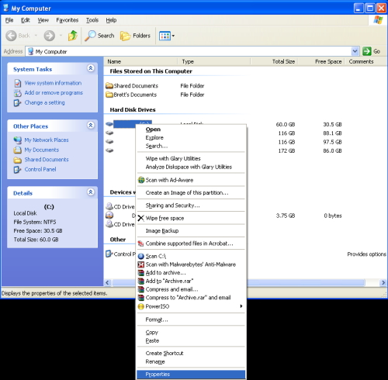Screen dimensions: 388x380
Task: Collapse the Other Places panel
Action: 91,126
